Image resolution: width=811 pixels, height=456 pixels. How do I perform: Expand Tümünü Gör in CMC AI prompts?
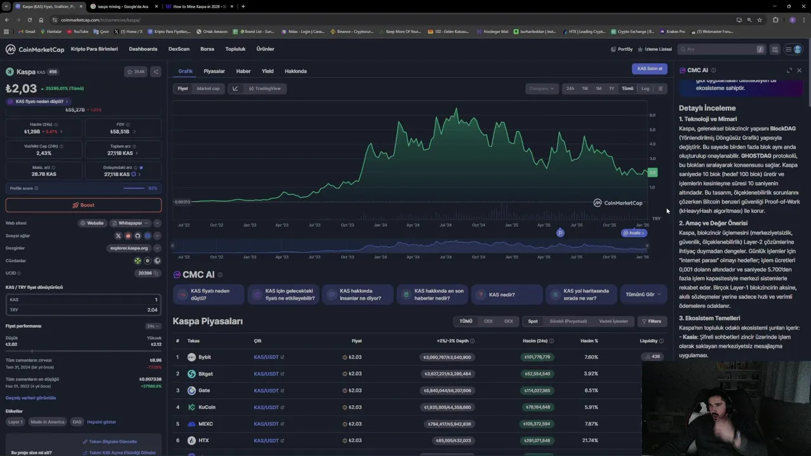click(x=643, y=294)
